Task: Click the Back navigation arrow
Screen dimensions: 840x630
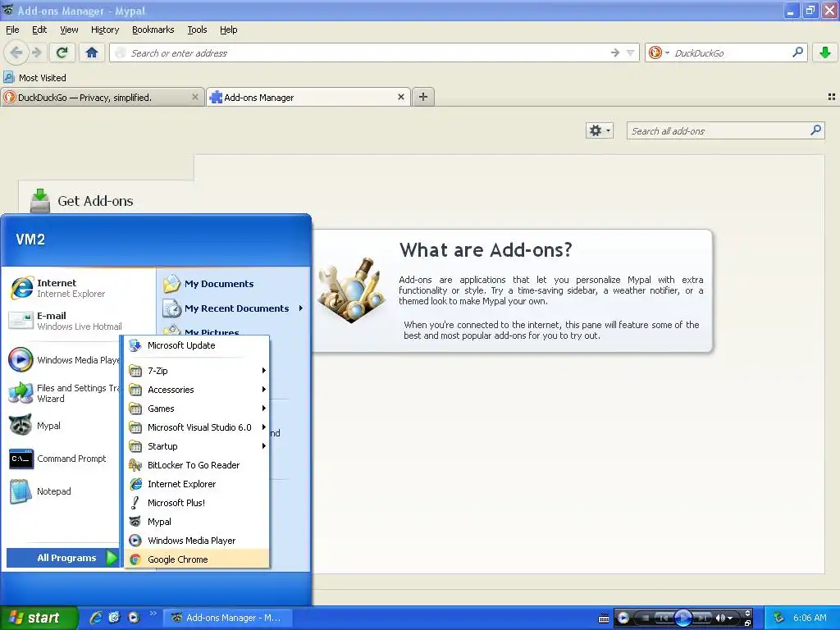Action: (x=16, y=52)
